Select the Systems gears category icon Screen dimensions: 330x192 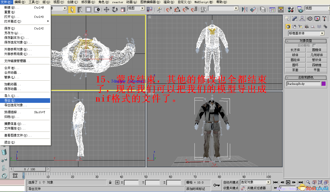[325, 26]
